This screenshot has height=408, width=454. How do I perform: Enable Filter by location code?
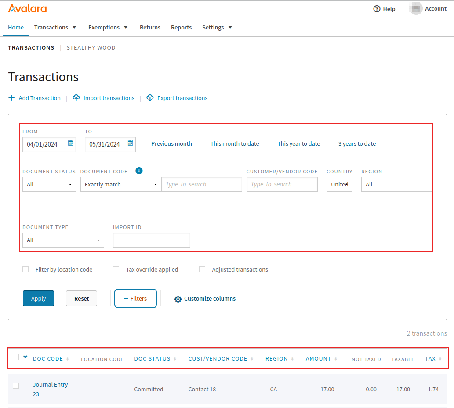pos(25,269)
